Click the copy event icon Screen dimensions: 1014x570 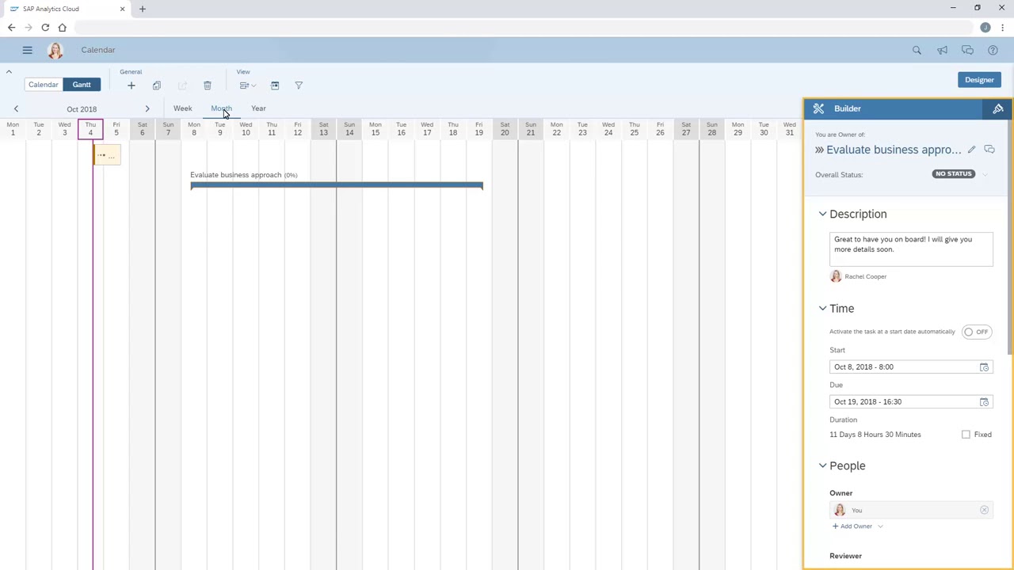(x=157, y=85)
